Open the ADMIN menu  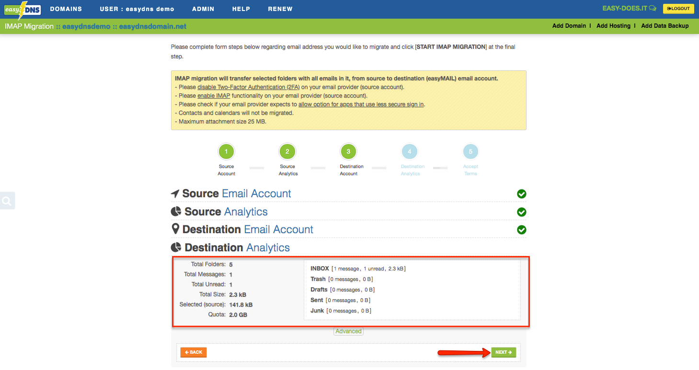point(203,9)
